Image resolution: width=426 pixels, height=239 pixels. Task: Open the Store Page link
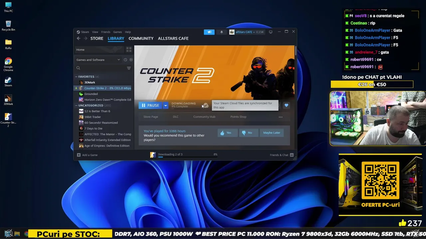(x=150, y=117)
